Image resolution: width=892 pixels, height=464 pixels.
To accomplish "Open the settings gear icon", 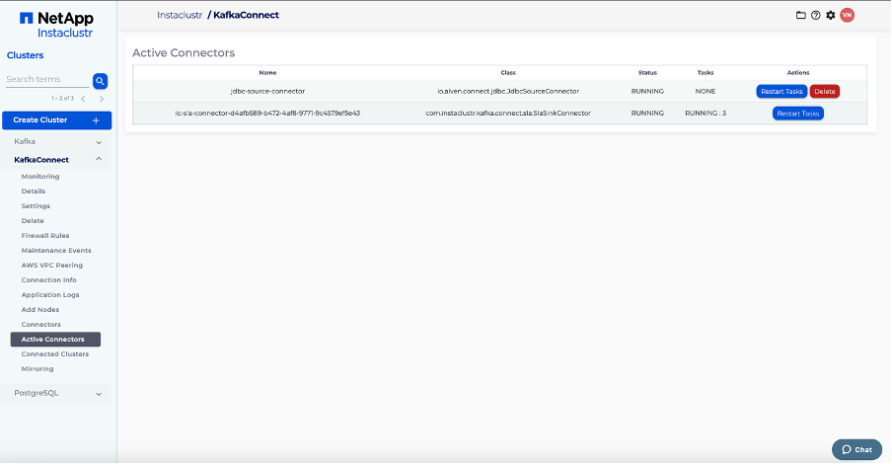I will (831, 15).
